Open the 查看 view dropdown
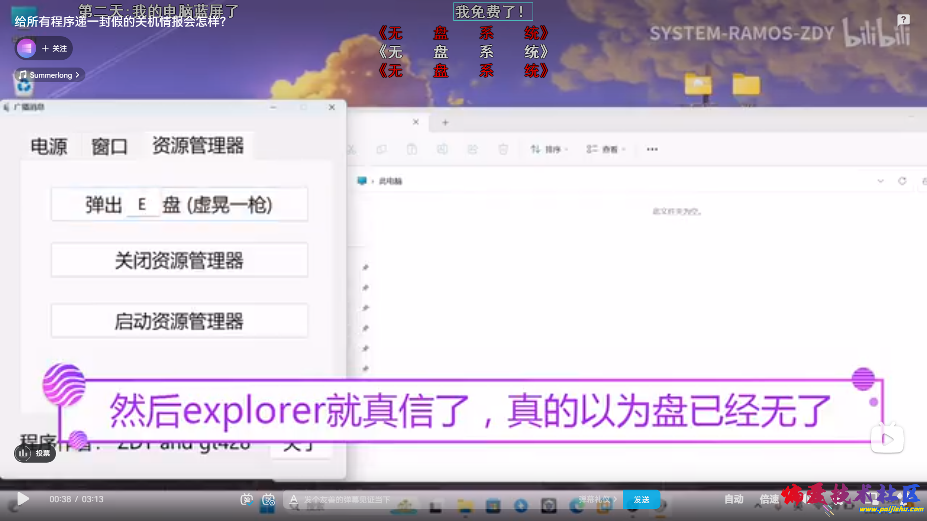This screenshot has width=927, height=521. 604,150
